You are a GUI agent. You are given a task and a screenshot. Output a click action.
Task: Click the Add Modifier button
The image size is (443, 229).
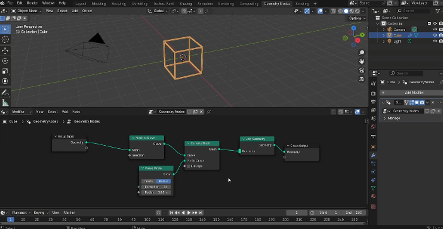(411, 93)
